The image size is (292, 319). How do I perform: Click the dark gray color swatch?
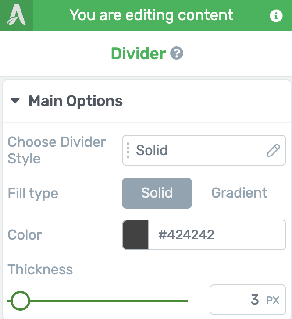(135, 235)
